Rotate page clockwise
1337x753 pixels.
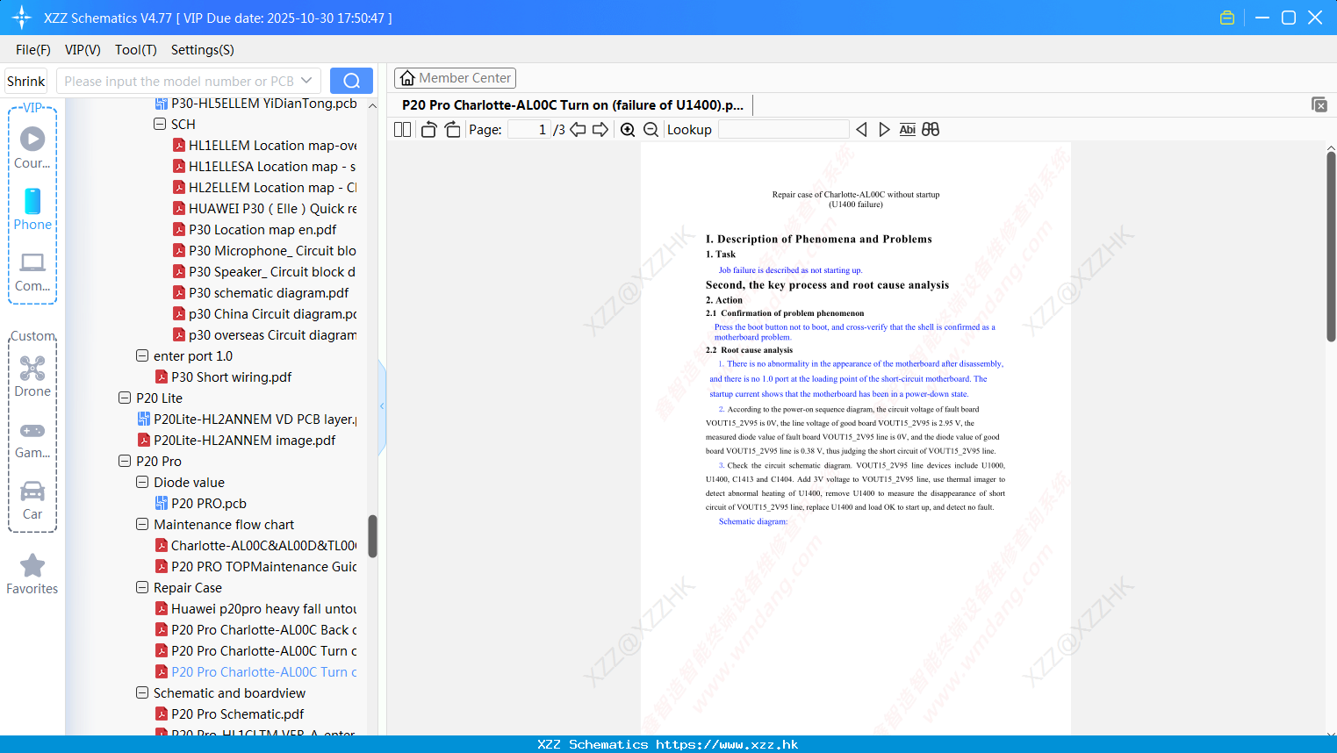452,130
